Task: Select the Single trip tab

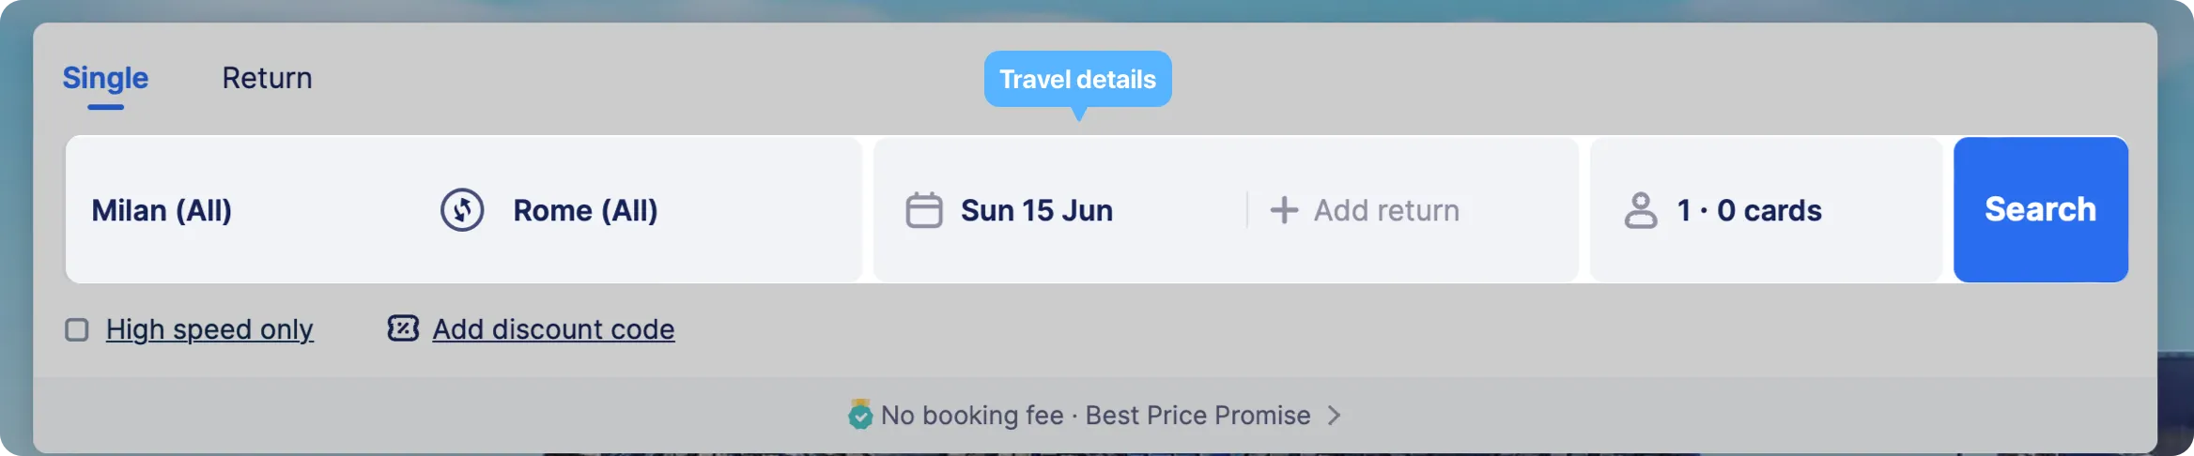Action: coord(105,78)
